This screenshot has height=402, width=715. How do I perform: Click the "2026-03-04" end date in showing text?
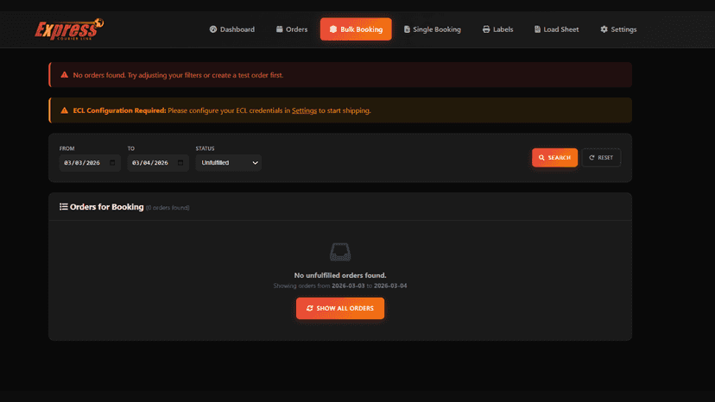coord(390,286)
